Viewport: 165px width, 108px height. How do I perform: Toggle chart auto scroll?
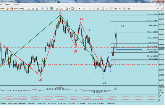point(57,9)
